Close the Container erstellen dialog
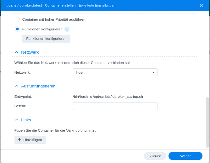Viewport: 210px width, 163px height. click(201, 6)
